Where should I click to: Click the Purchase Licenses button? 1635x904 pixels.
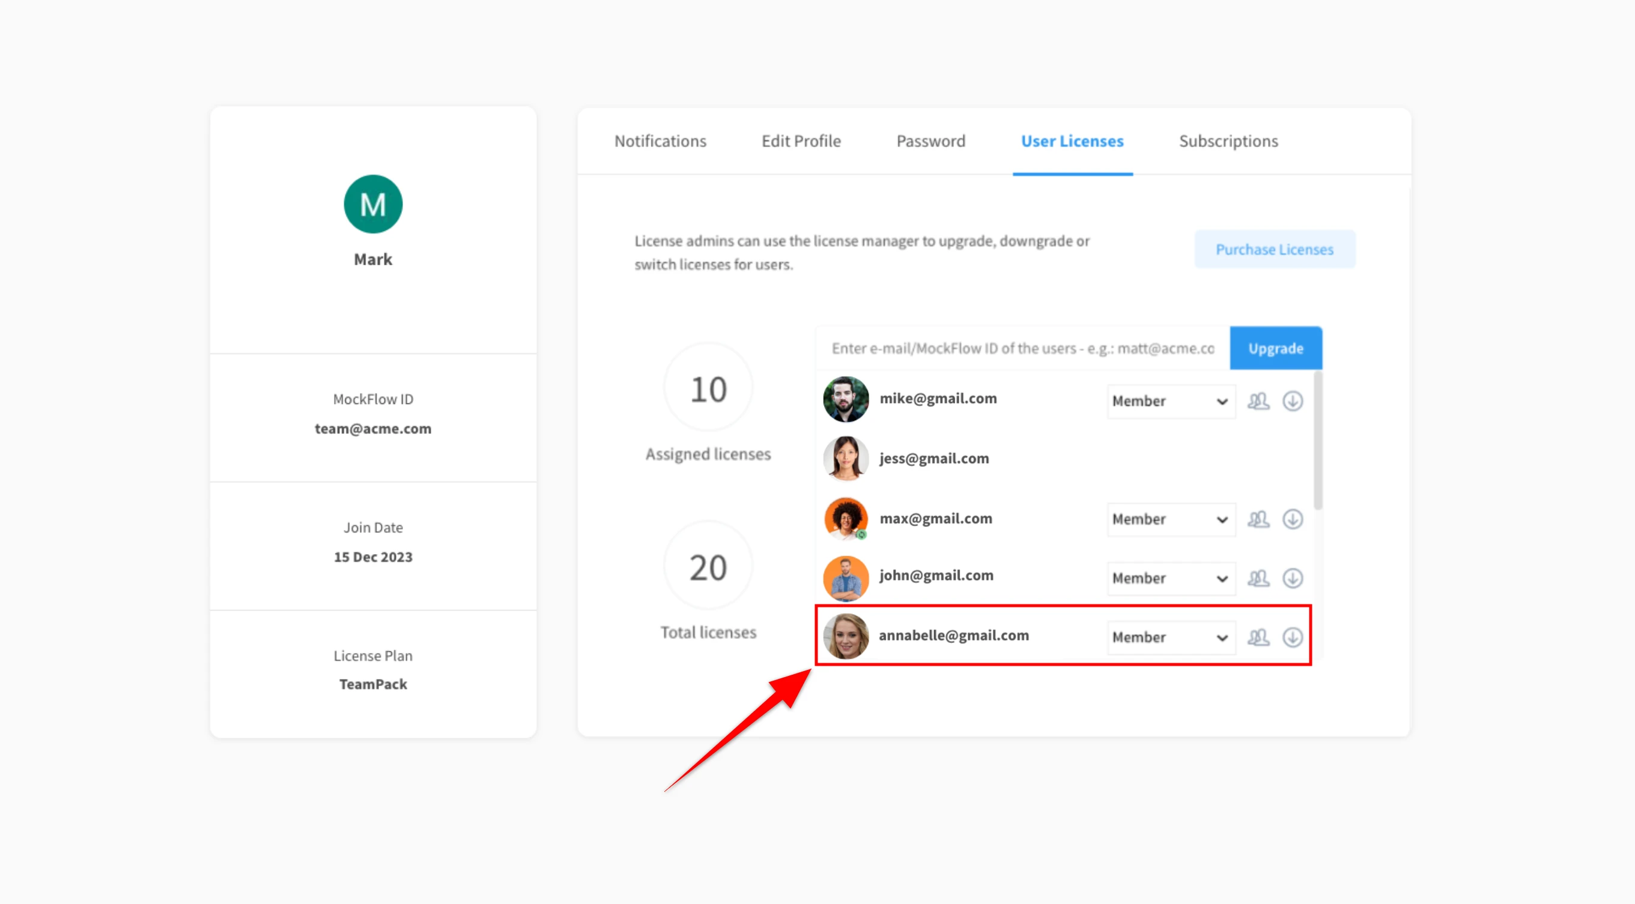coord(1275,249)
